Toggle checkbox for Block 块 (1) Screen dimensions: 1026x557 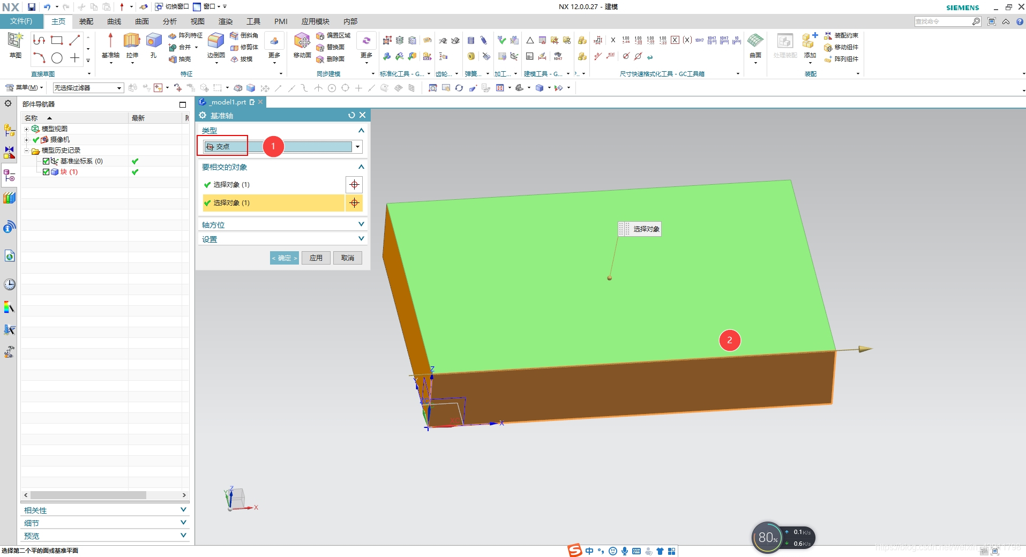coord(46,172)
